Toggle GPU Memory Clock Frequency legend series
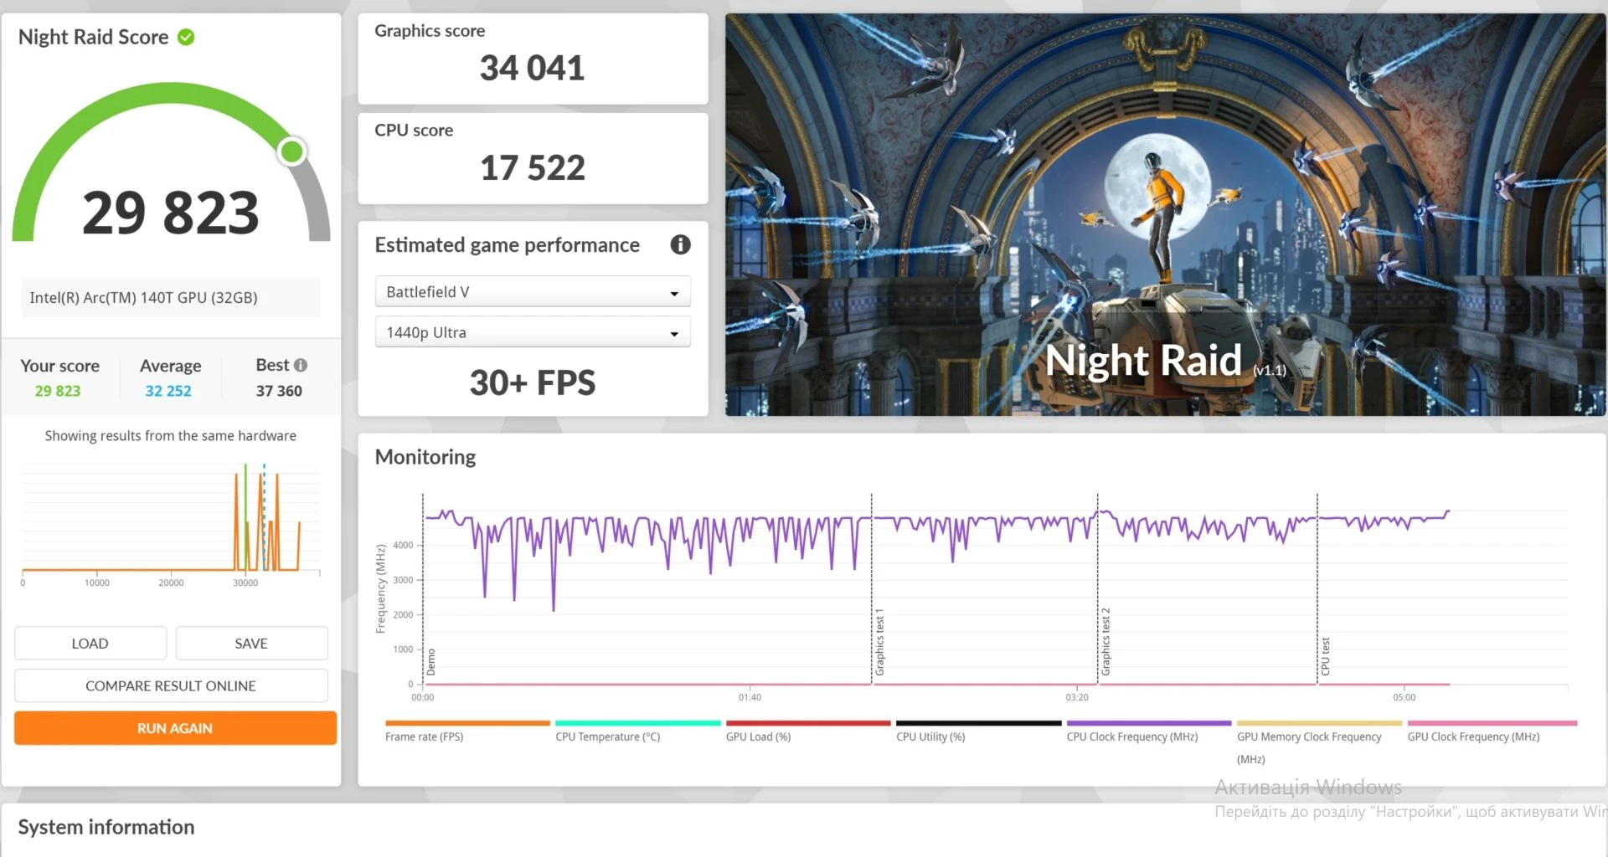Screen dimensions: 1608x857 [1309, 747]
